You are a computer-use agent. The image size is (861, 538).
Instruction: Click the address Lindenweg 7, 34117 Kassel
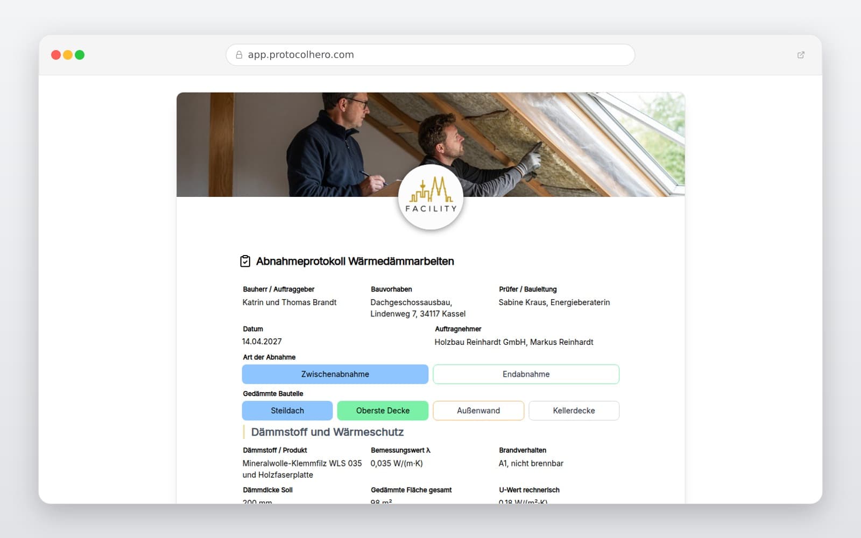(x=418, y=314)
